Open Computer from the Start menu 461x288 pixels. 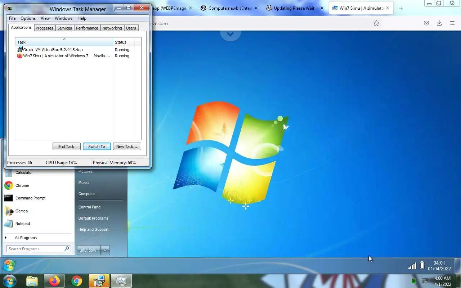pyautogui.click(x=87, y=194)
